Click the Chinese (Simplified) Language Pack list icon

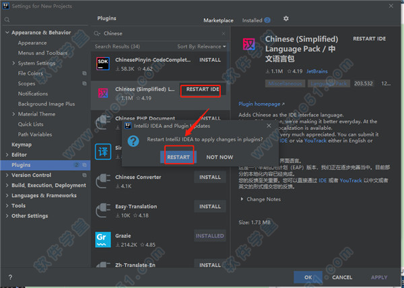click(x=104, y=93)
